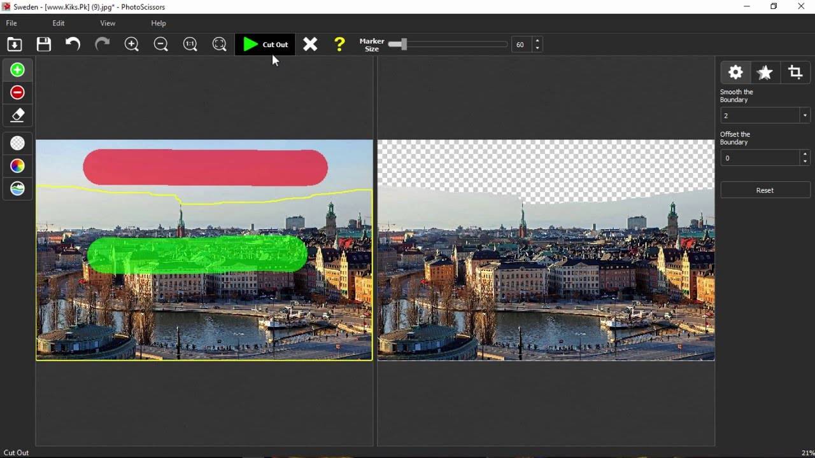Undo the last marker stroke
Screen dimensions: 815x458
click(x=73, y=45)
